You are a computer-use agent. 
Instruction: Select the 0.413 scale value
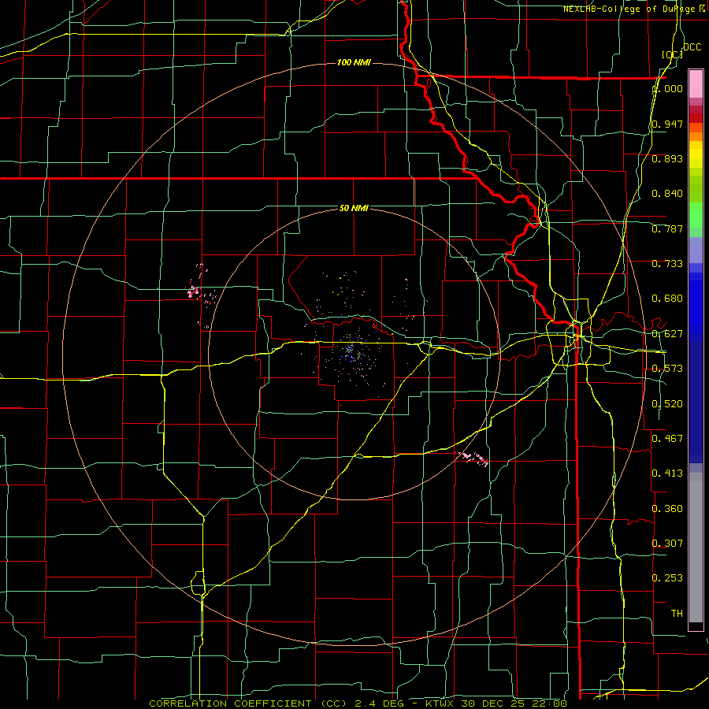tap(667, 473)
